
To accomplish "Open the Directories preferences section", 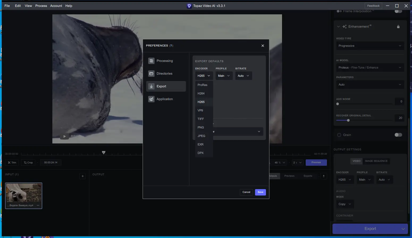I will click(x=166, y=74).
